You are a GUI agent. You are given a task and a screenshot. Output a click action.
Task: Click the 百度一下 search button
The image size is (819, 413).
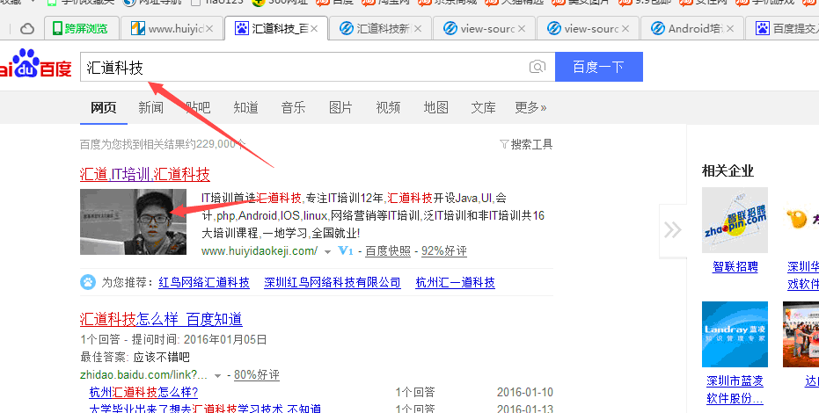(x=598, y=67)
